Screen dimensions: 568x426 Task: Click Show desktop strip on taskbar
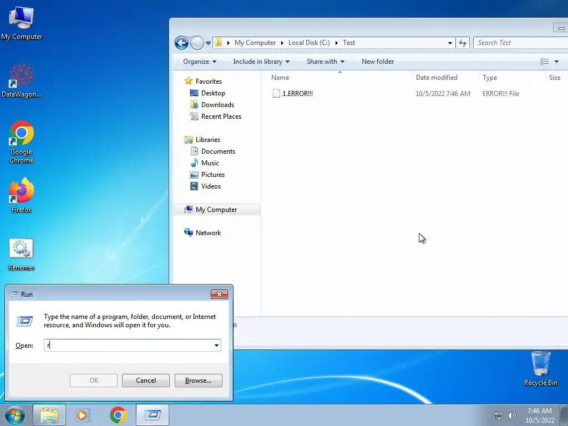(x=564, y=415)
